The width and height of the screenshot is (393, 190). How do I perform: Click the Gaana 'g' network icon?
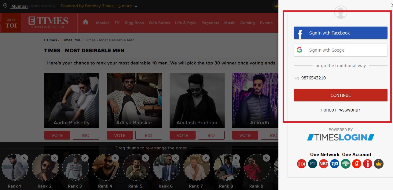tap(356, 164)
